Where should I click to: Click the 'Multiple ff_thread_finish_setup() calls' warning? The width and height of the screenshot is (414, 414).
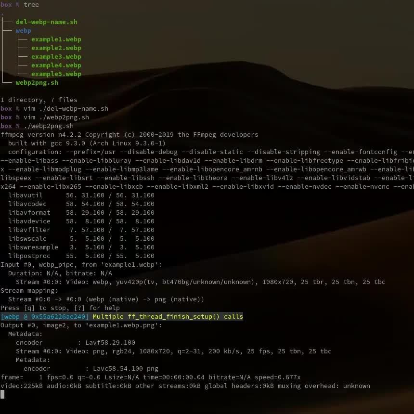(x=168, y=317)
